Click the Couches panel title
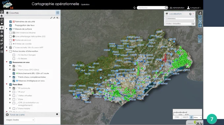This screenshot has height=125, width=224. click(14, 13)
